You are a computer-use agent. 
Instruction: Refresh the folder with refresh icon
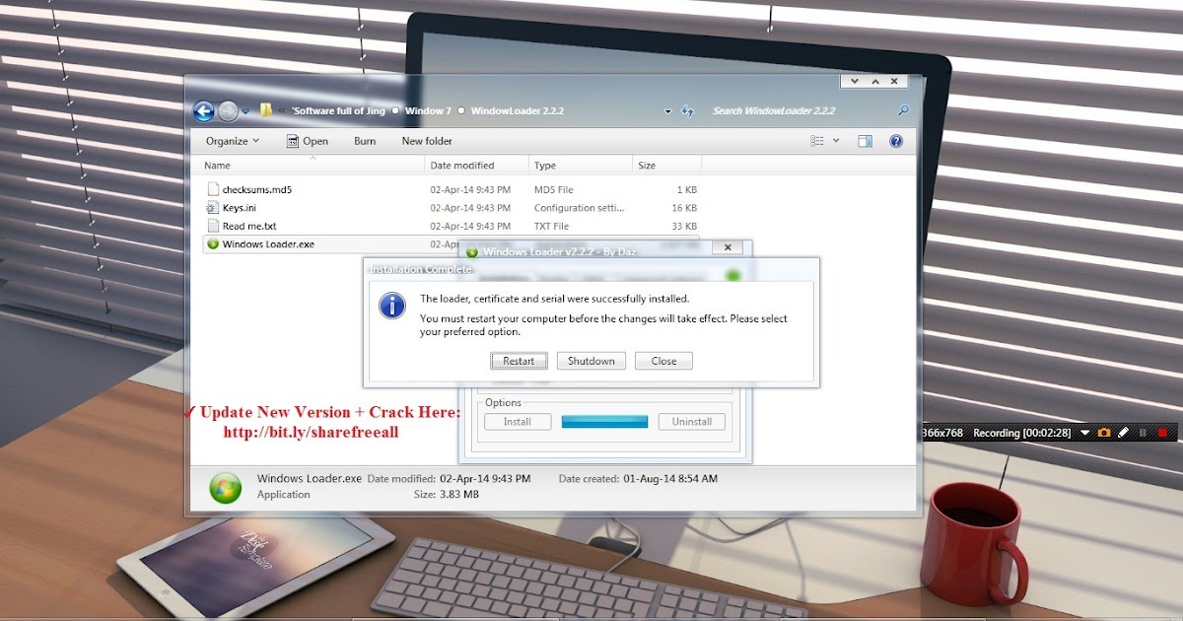tap(688, 111)
